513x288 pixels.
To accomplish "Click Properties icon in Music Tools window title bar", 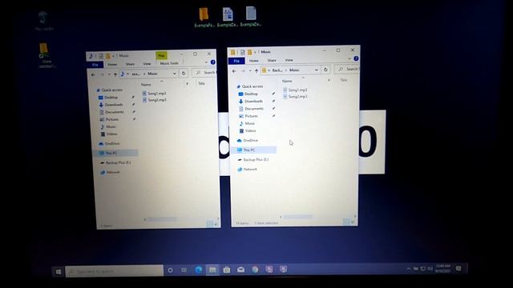I will click(x=101, y=56).
